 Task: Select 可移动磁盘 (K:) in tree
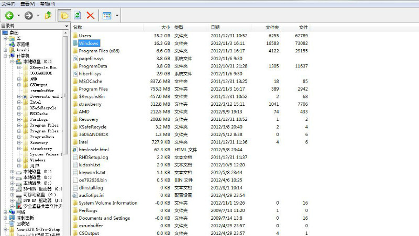pos(40,195)
